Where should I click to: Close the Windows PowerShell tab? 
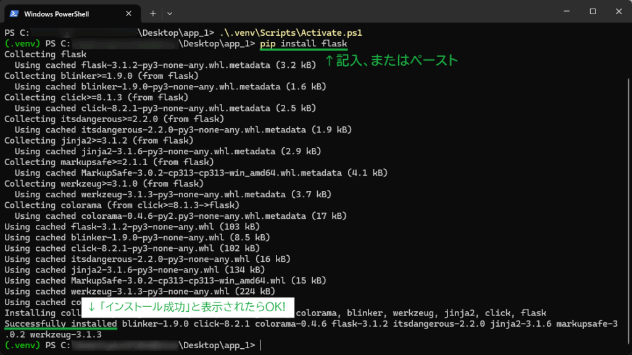click(128, 14)
